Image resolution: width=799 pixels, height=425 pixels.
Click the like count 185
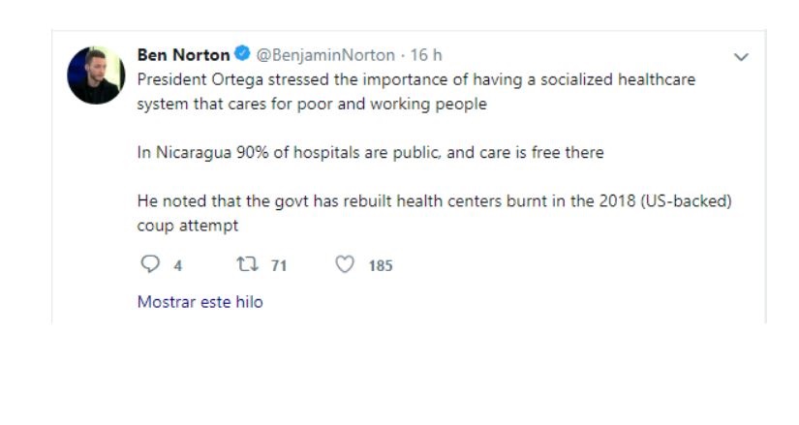click(381, 265)
